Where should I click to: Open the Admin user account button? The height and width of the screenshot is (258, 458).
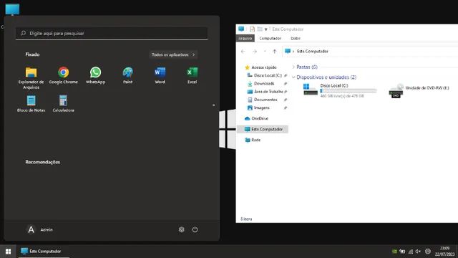coord(40,229)
